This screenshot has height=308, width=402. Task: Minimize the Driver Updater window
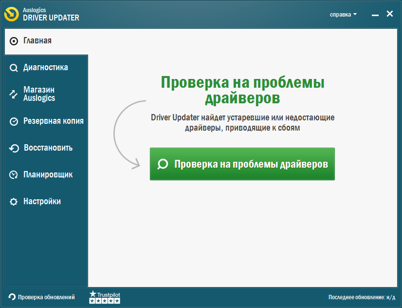pos(375,15)
